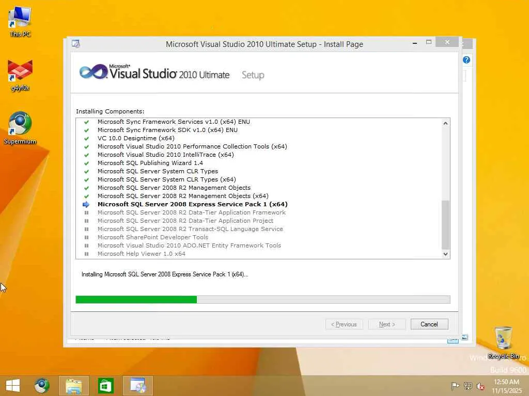Open the Recycle Bin on desktop
The width and height of the screenshot is (529, 396).
click(503, 342)
